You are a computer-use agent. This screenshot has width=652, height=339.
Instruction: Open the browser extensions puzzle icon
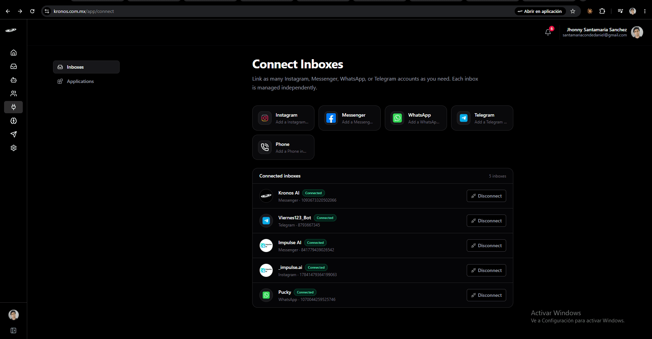pyautogui.click(x=602, y=11)
